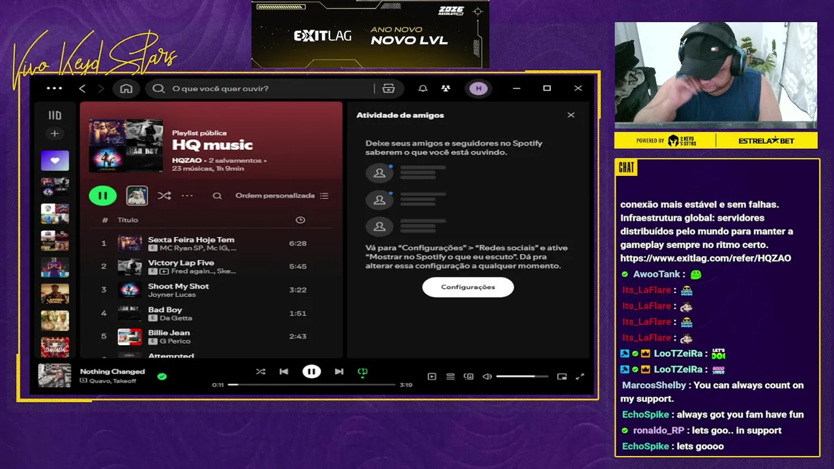This screenshot has width=834, height=469.
Task: Open the Spotify three-dots main menu
Action: coord(55,89)
